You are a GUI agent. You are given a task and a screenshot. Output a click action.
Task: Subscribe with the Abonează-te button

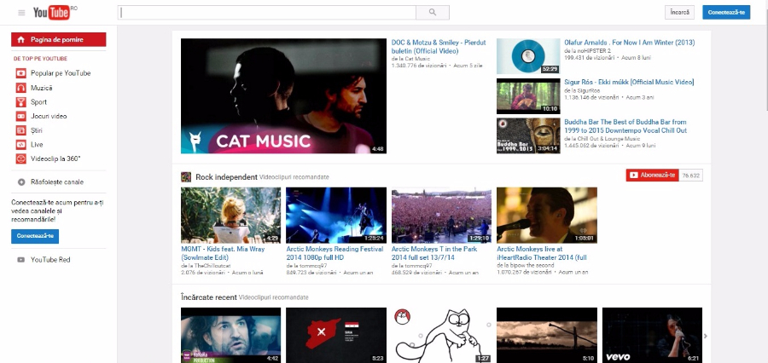(x=652, y=175)
